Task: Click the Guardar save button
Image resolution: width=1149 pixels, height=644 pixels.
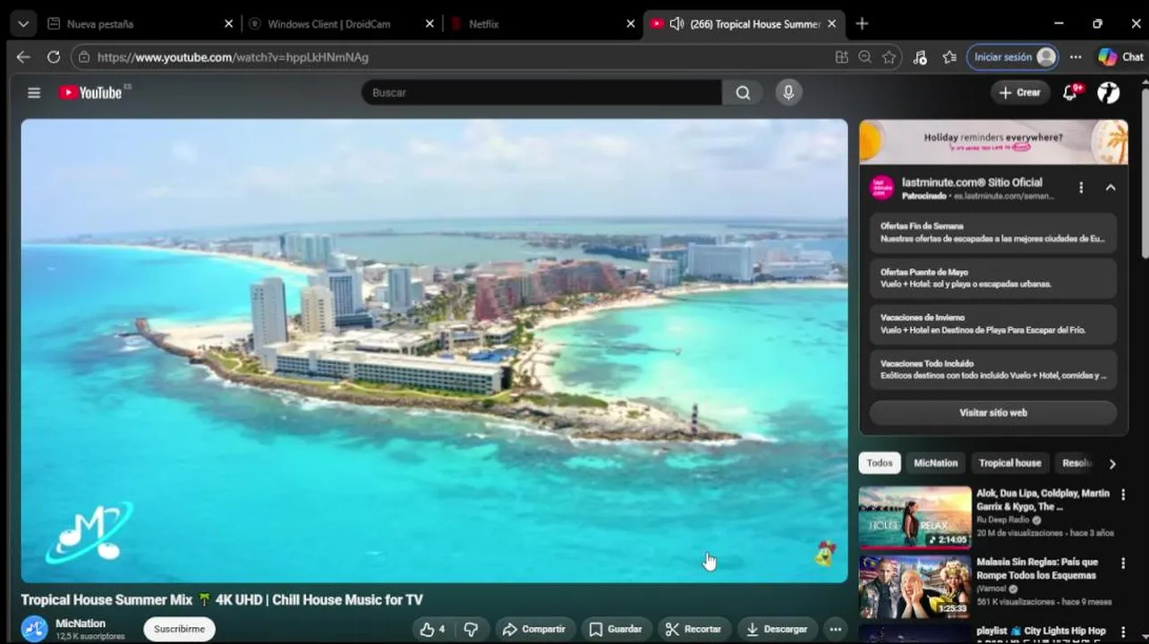Action: click(x=616, y=629)
